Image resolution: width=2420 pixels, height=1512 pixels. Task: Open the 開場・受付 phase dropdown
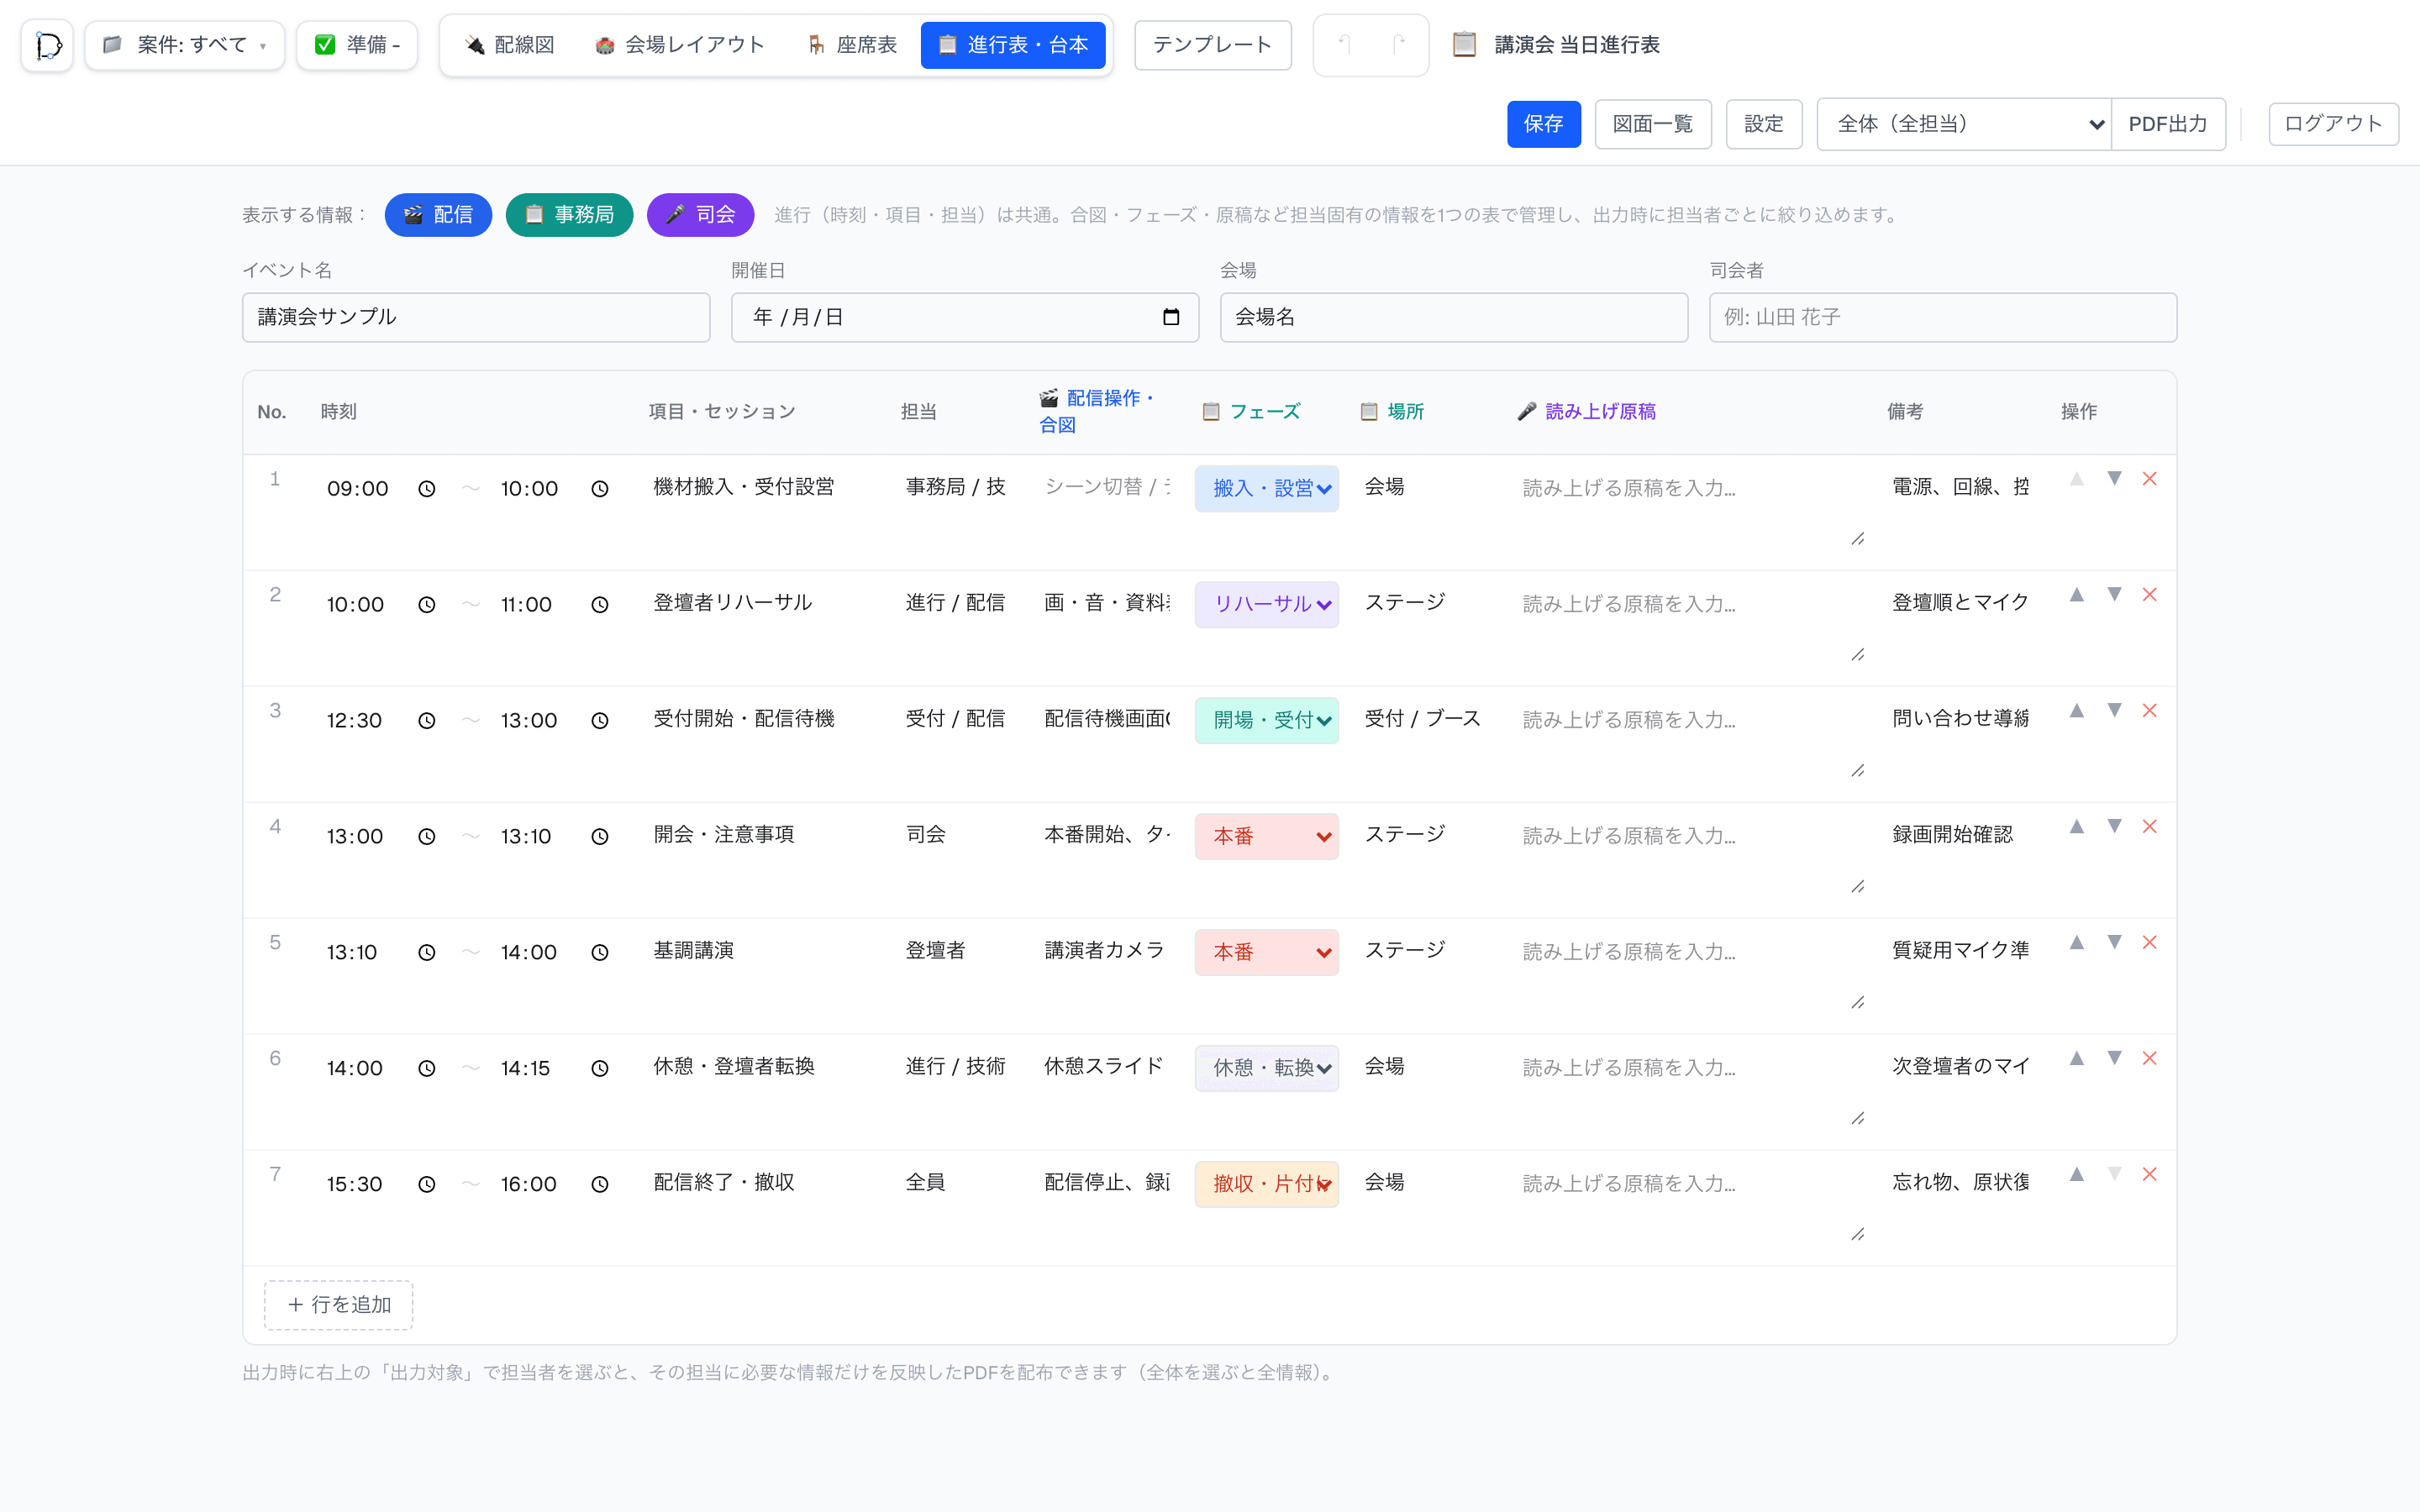pos(1267,721)
